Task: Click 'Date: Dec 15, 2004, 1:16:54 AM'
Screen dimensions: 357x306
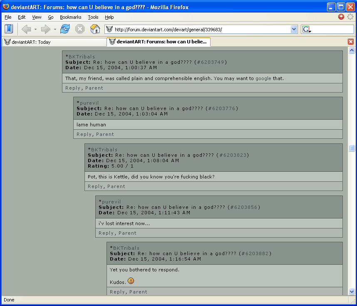Action: pos(156,259)
